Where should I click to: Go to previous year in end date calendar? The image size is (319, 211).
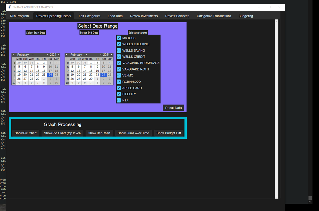coord(101,55)
